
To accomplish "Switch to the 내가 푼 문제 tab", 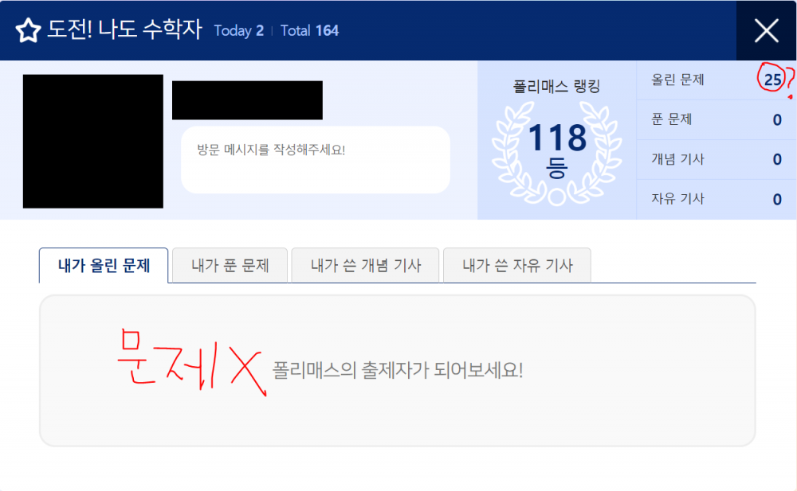I will tap(230, 266).
